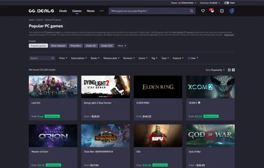Select the New releases preset
This screenshot has width=264, height=168.
(x=58, y=46)
